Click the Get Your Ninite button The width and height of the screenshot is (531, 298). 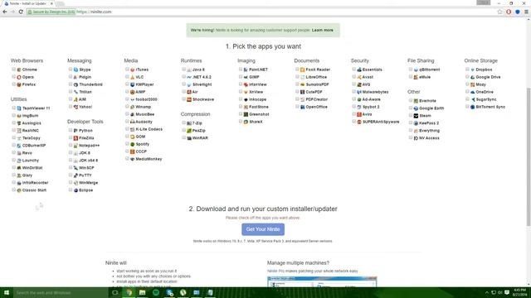tap(263, 229)
